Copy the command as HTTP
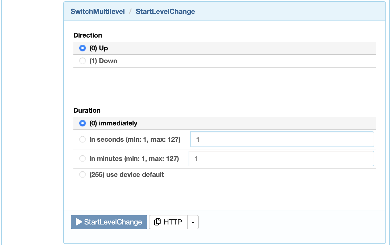391x245 pixels. 168,222
